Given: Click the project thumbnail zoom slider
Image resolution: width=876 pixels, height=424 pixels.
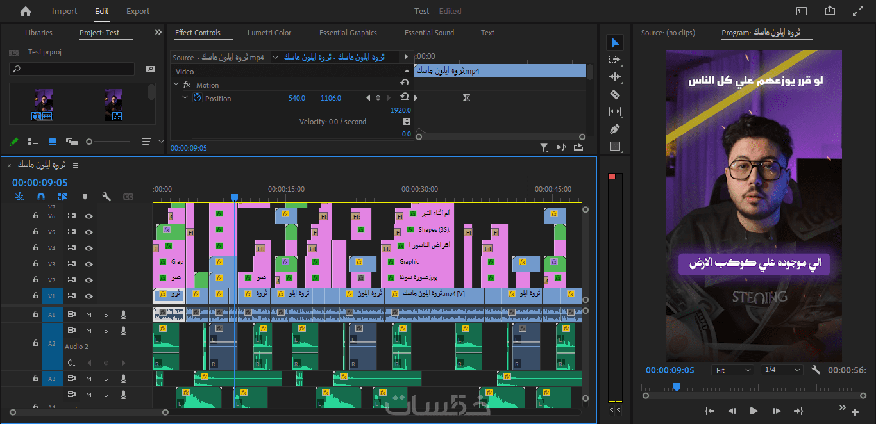Looking at the screenshot, I should [x=90, y=142].
